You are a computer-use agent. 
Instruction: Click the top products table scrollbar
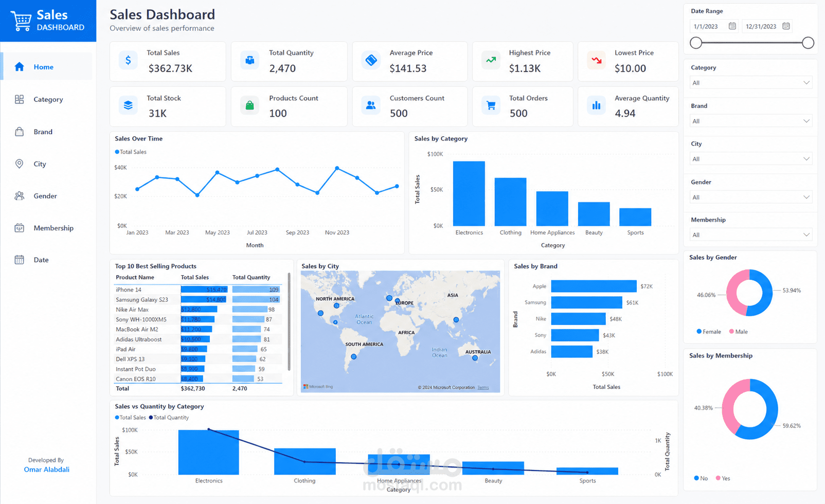289,322
